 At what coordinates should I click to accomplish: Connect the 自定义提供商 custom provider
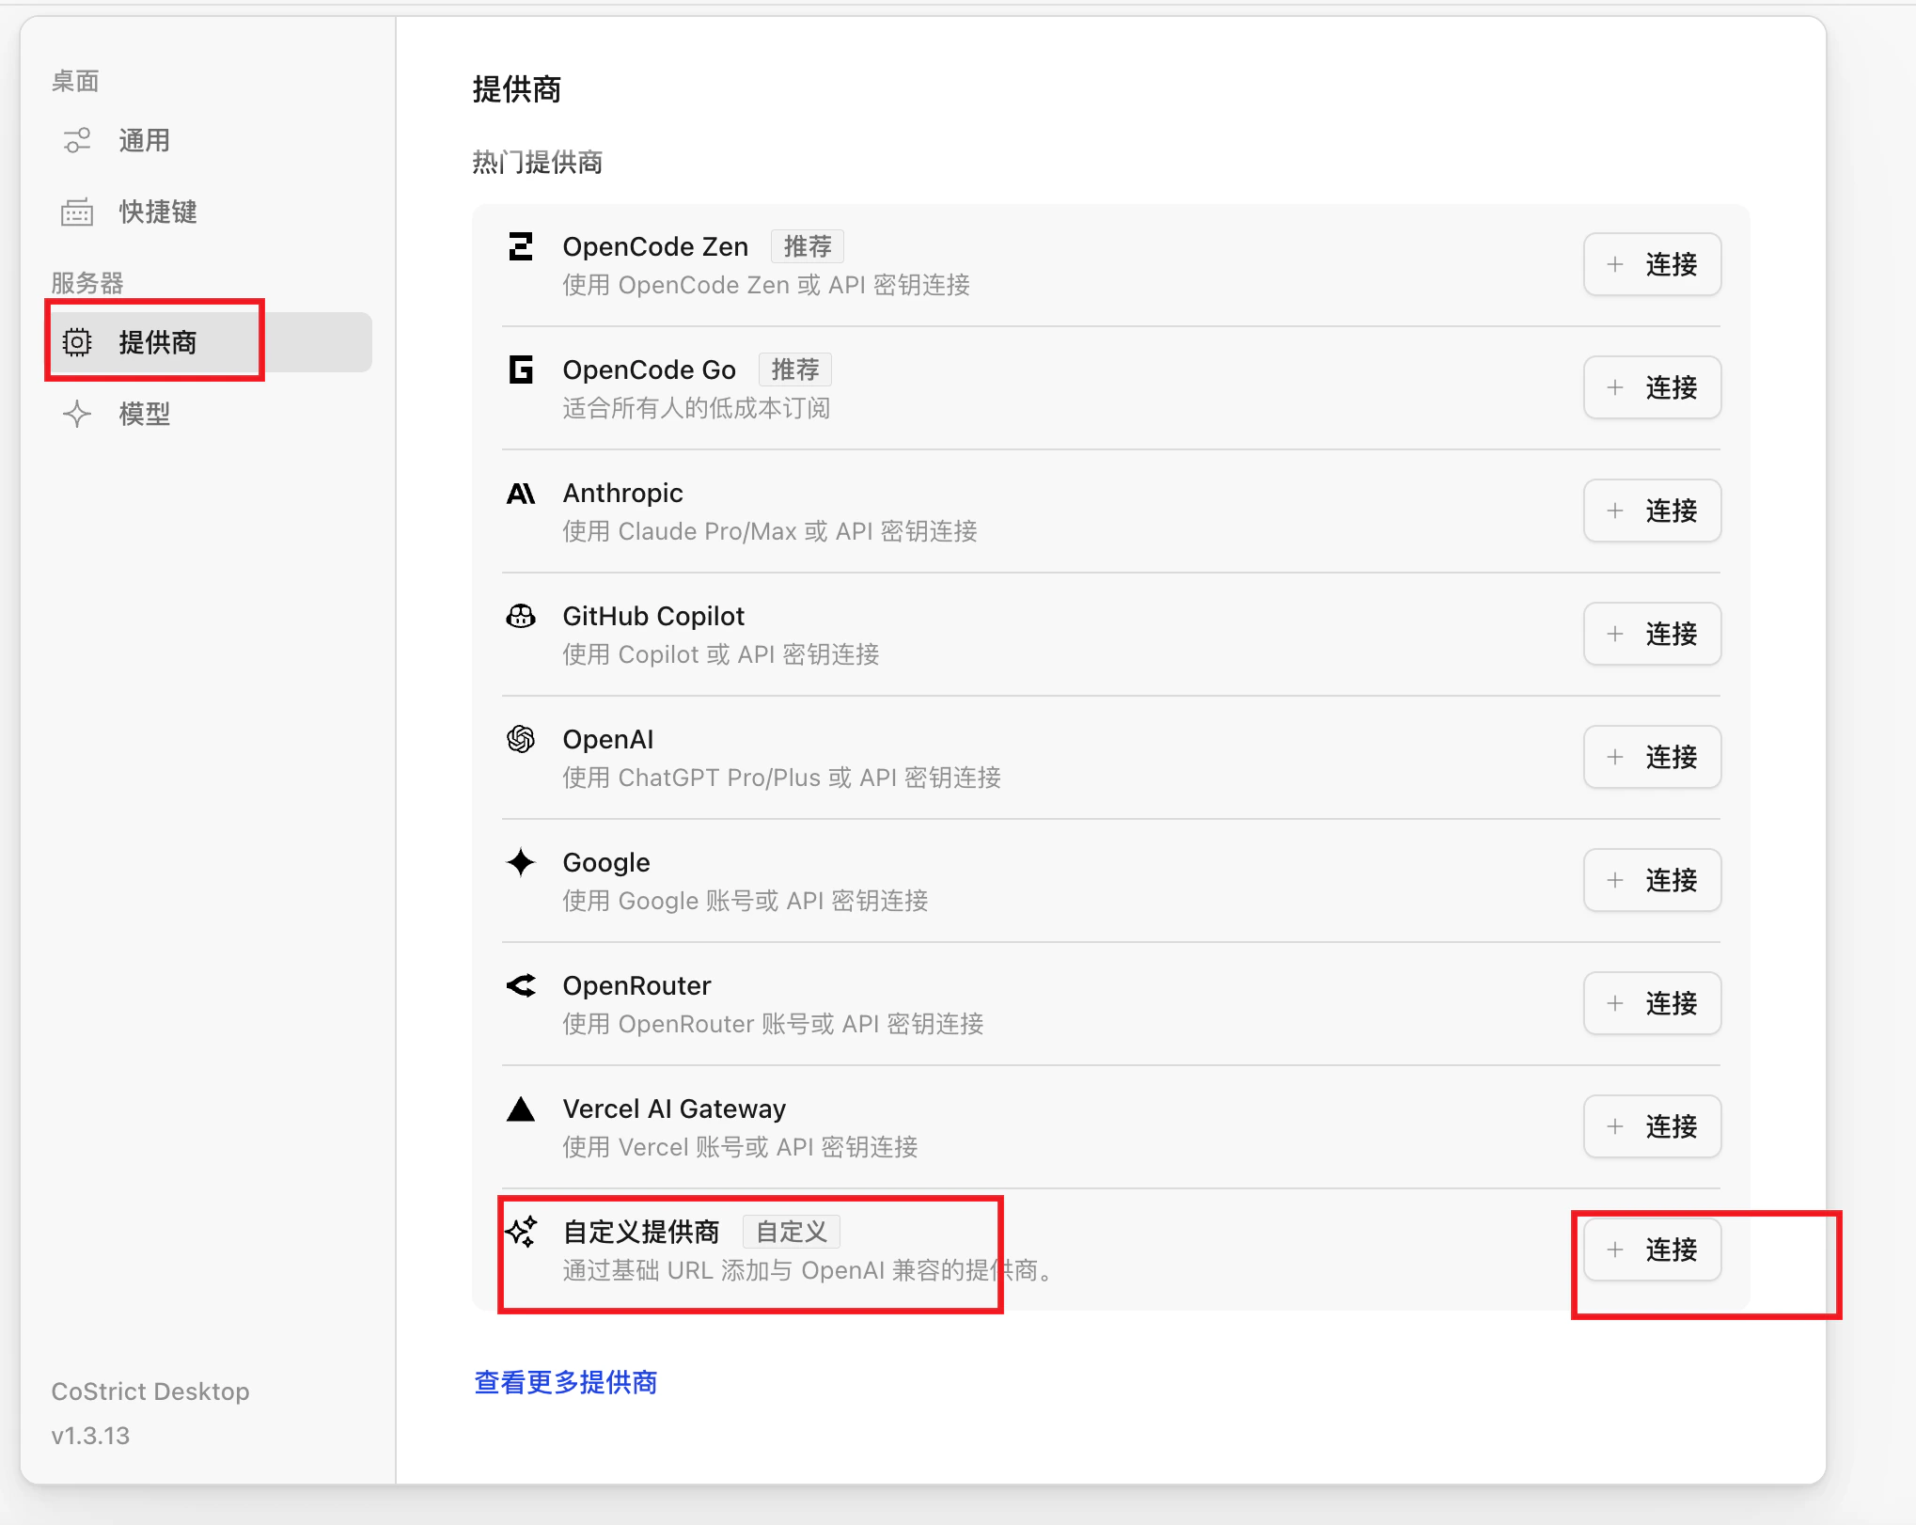1652,1250
